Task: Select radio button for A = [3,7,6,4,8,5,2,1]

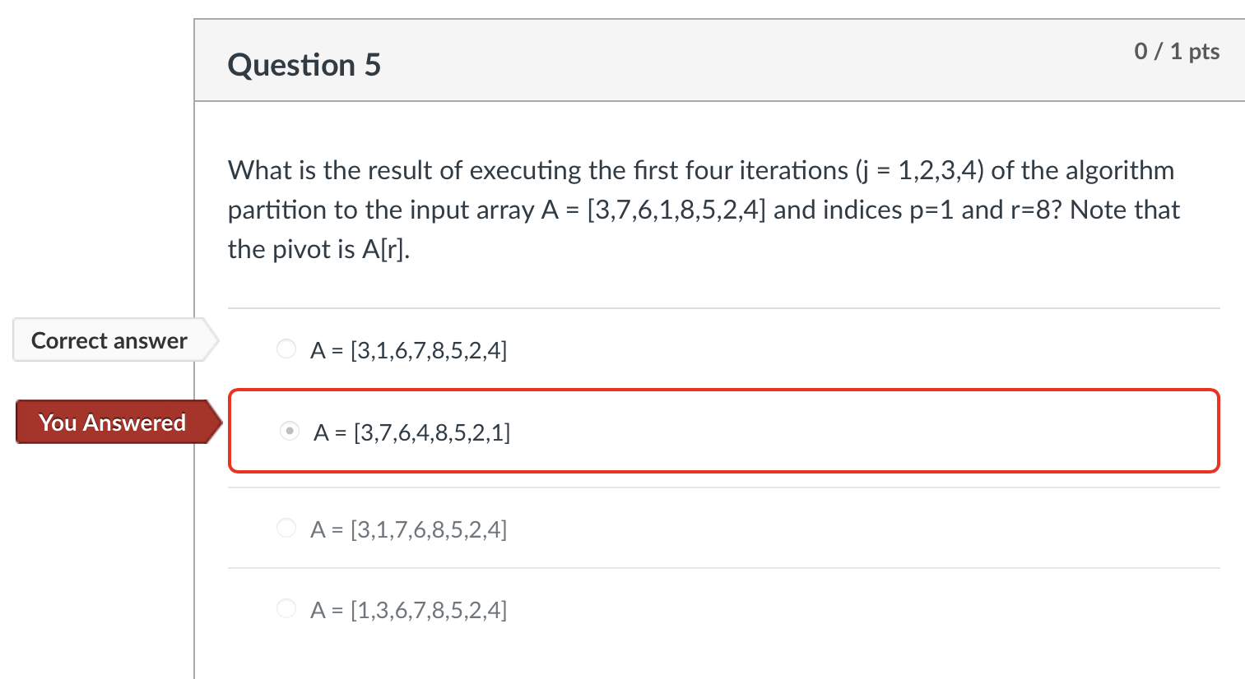Action: [290, 430]
